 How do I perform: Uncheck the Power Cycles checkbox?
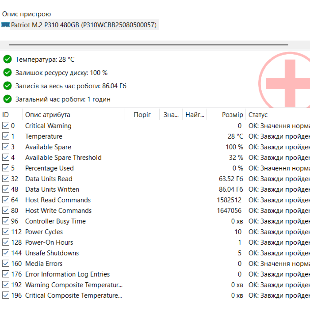pos(6,232)
